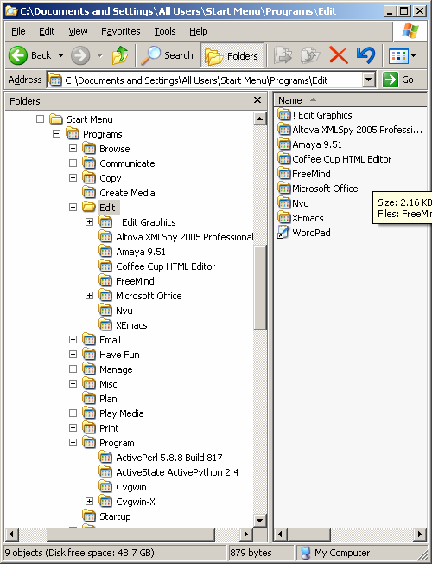Click the blue Undo arrow icon
The image size is (432, 564).
pyautogui.click(x=365, y=55)
